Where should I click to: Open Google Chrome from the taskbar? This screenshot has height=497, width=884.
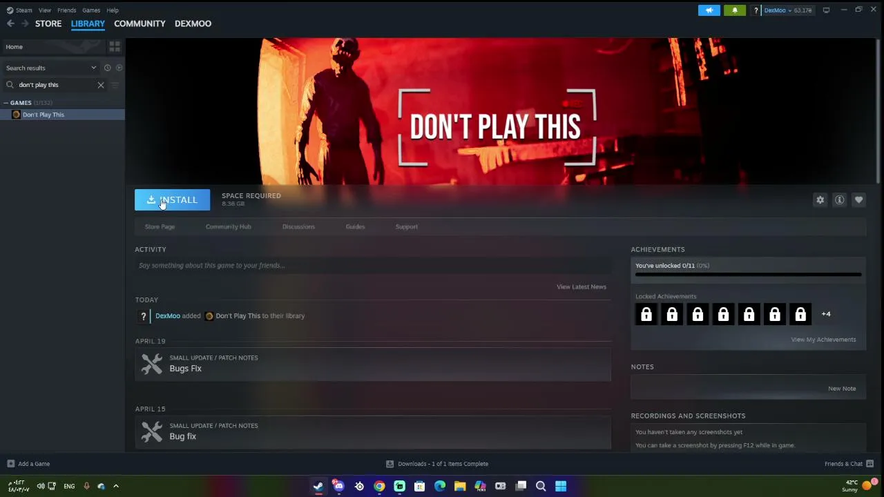[379, 486]
